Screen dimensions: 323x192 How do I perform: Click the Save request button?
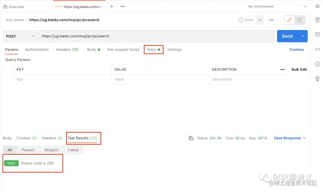[246, 20]
